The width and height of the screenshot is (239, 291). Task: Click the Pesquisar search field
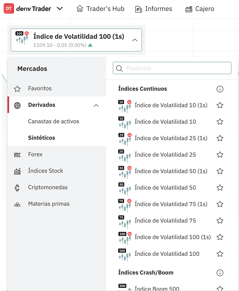tap(170, 68)
